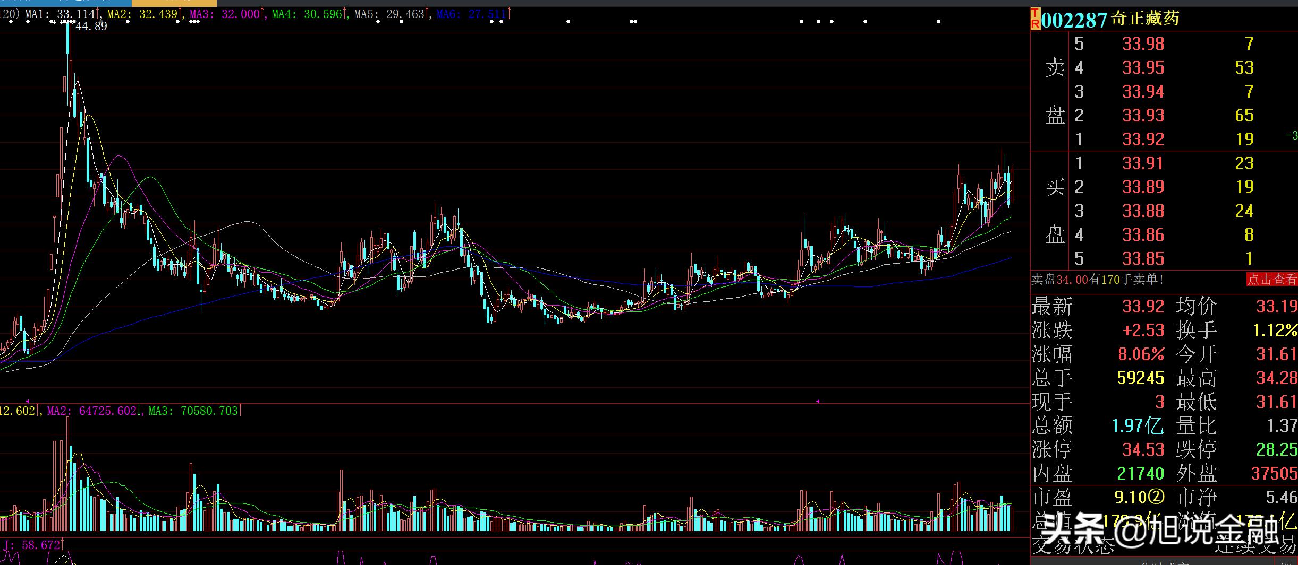Click the blue tab at top left
The height and width of the screenshot is (565, 1298).
click(x=64, y=2)
